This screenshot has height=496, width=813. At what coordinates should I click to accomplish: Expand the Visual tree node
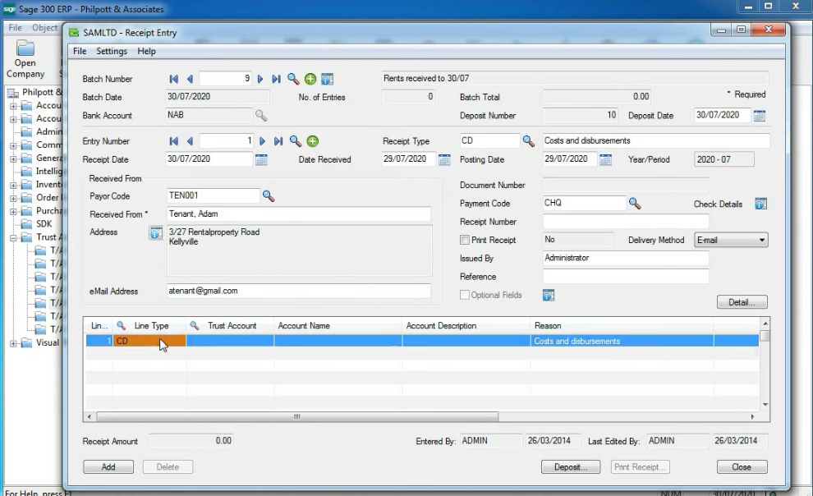tap(14, 342)
